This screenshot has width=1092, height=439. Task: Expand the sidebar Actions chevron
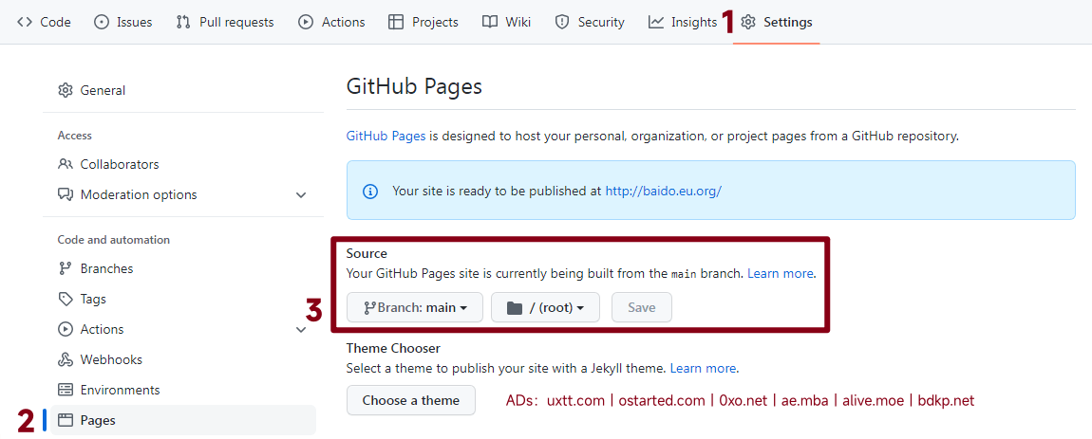(301, 329)
